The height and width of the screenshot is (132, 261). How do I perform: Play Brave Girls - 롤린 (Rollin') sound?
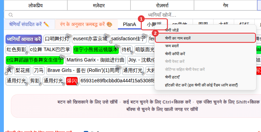(83, 71)
